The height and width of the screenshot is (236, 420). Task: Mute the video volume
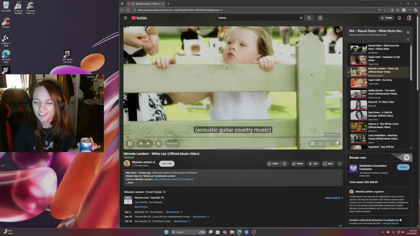pyautogui.click(x=158, y=144)
